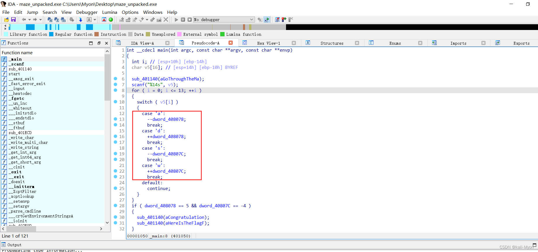Click the green circle status icon
538x252 pixels.
pos(111,20)
